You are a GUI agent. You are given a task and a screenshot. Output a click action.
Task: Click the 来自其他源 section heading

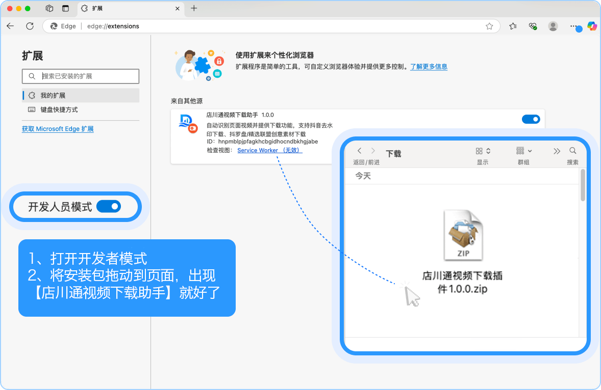[187, 101]
